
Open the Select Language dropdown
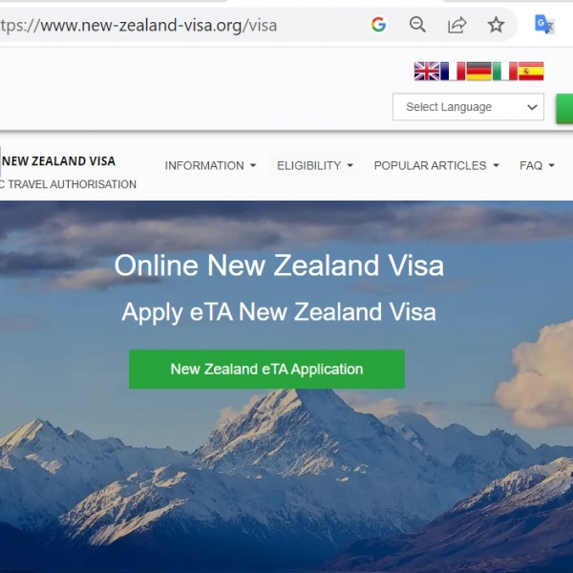coord(468,107)
